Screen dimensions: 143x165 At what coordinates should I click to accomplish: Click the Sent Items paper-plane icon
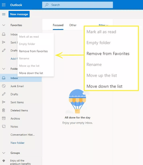4,102
